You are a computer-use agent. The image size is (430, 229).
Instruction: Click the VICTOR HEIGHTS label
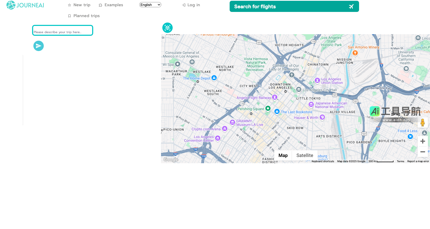(289, 45)
